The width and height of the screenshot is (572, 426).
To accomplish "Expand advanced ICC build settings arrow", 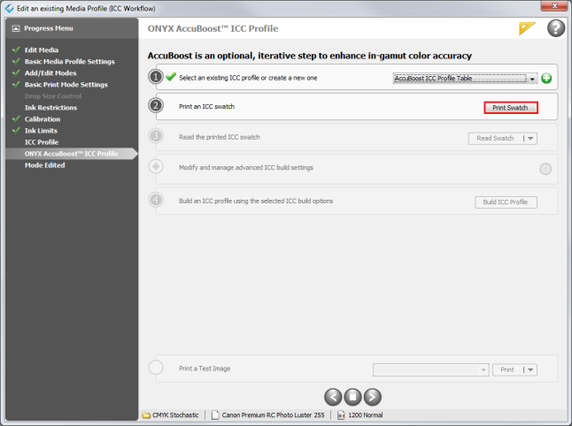I will point(545,169).
